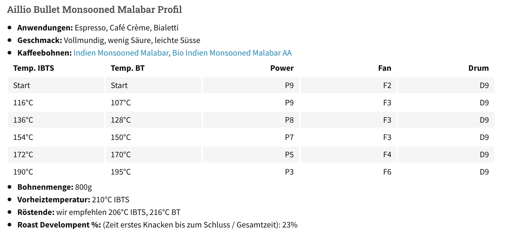Open Bio Indien Monsooned Malabar AA link
Viewport: 520px width, 239px height.
pyautogui.click(x=232, y=53)
